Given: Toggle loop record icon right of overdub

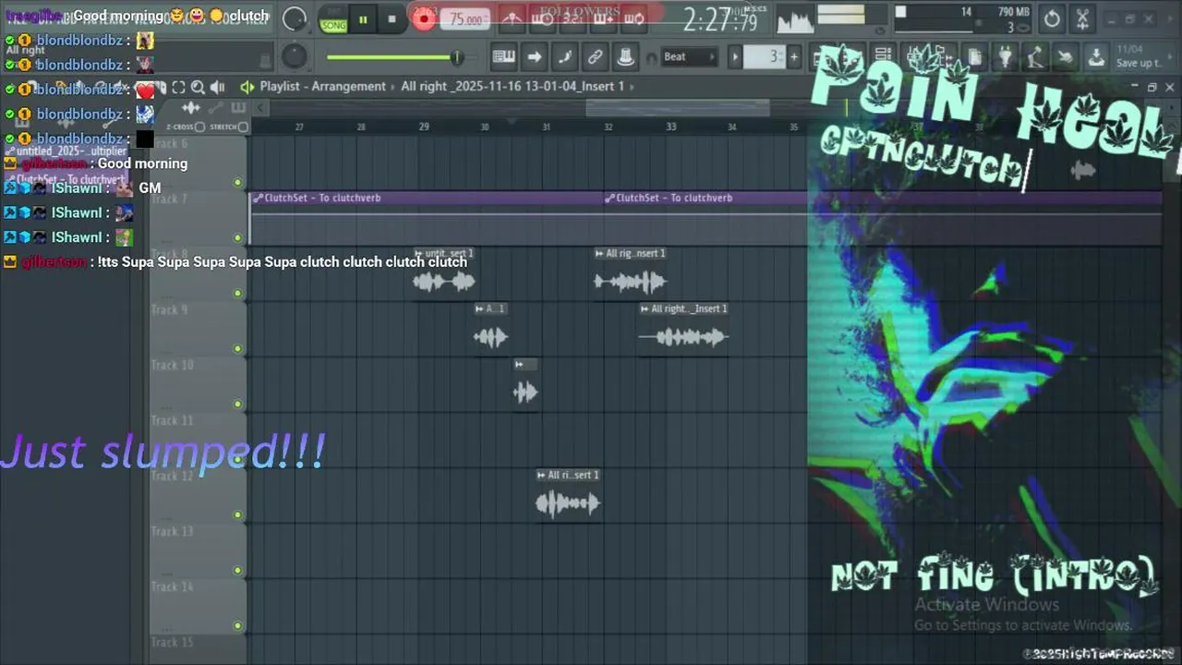Looking at the screenshot, I should (x=634, y=18).
